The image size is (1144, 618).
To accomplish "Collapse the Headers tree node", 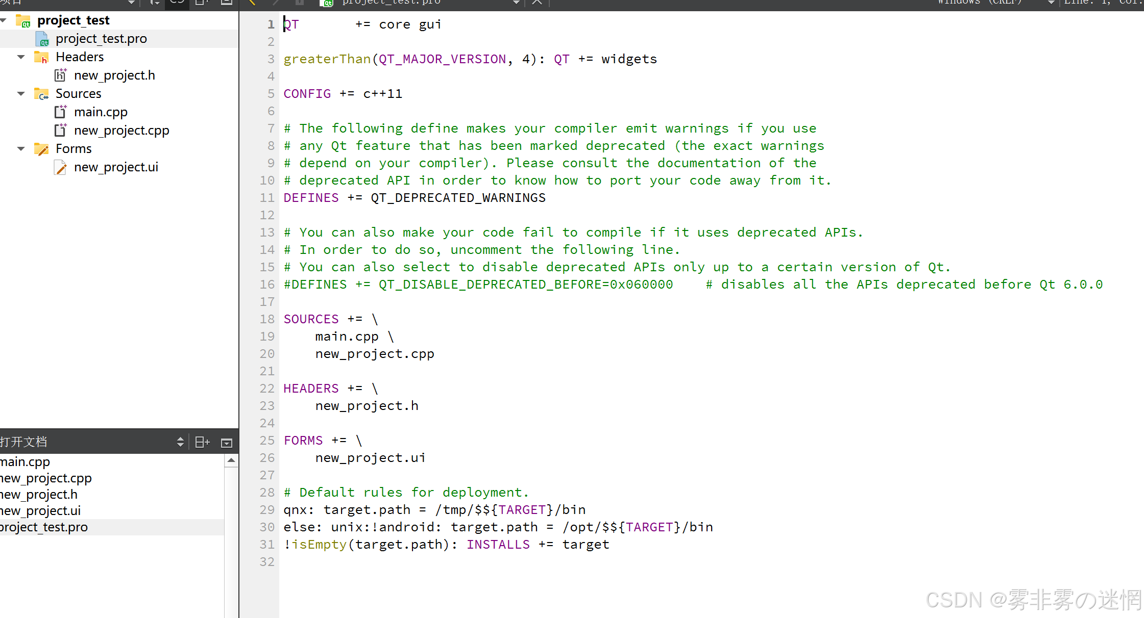I will click(x=21, y=57).
